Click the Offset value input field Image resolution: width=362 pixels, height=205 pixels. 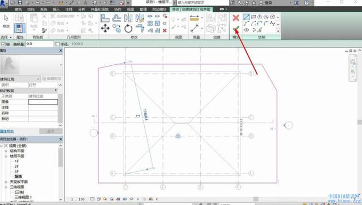[40, 44]
